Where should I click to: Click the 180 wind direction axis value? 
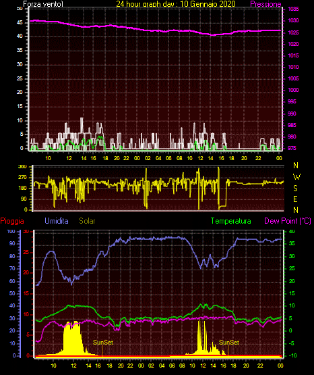tap(22, 189)
